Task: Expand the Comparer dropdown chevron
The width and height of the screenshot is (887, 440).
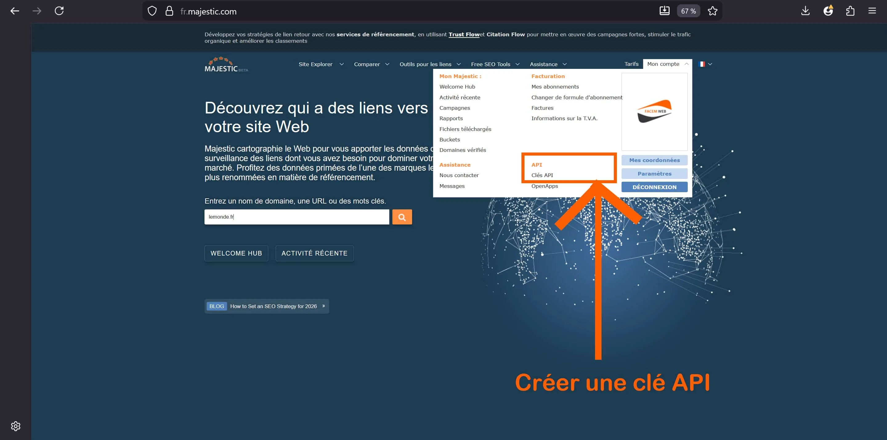Action: [387, 64]
